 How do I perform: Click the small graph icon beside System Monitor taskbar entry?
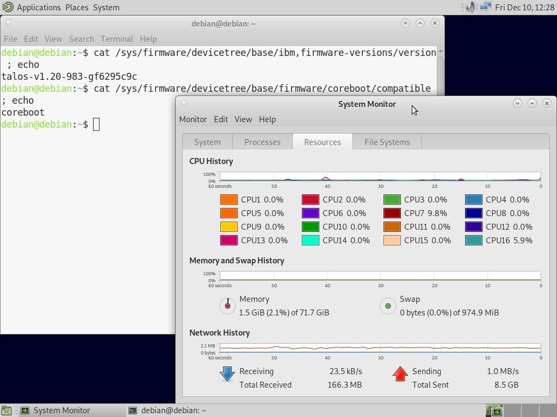(24, 410)
